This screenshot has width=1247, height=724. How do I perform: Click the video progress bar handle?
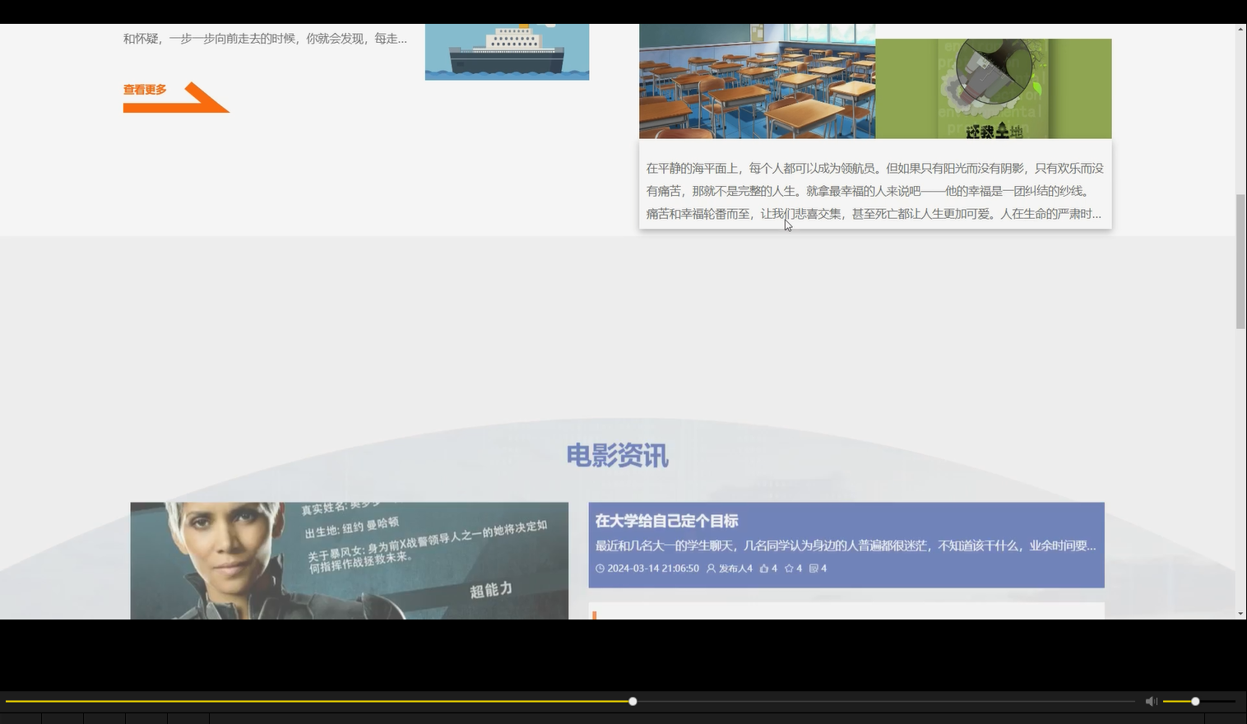pyautogui.click(x=632, y=701)
